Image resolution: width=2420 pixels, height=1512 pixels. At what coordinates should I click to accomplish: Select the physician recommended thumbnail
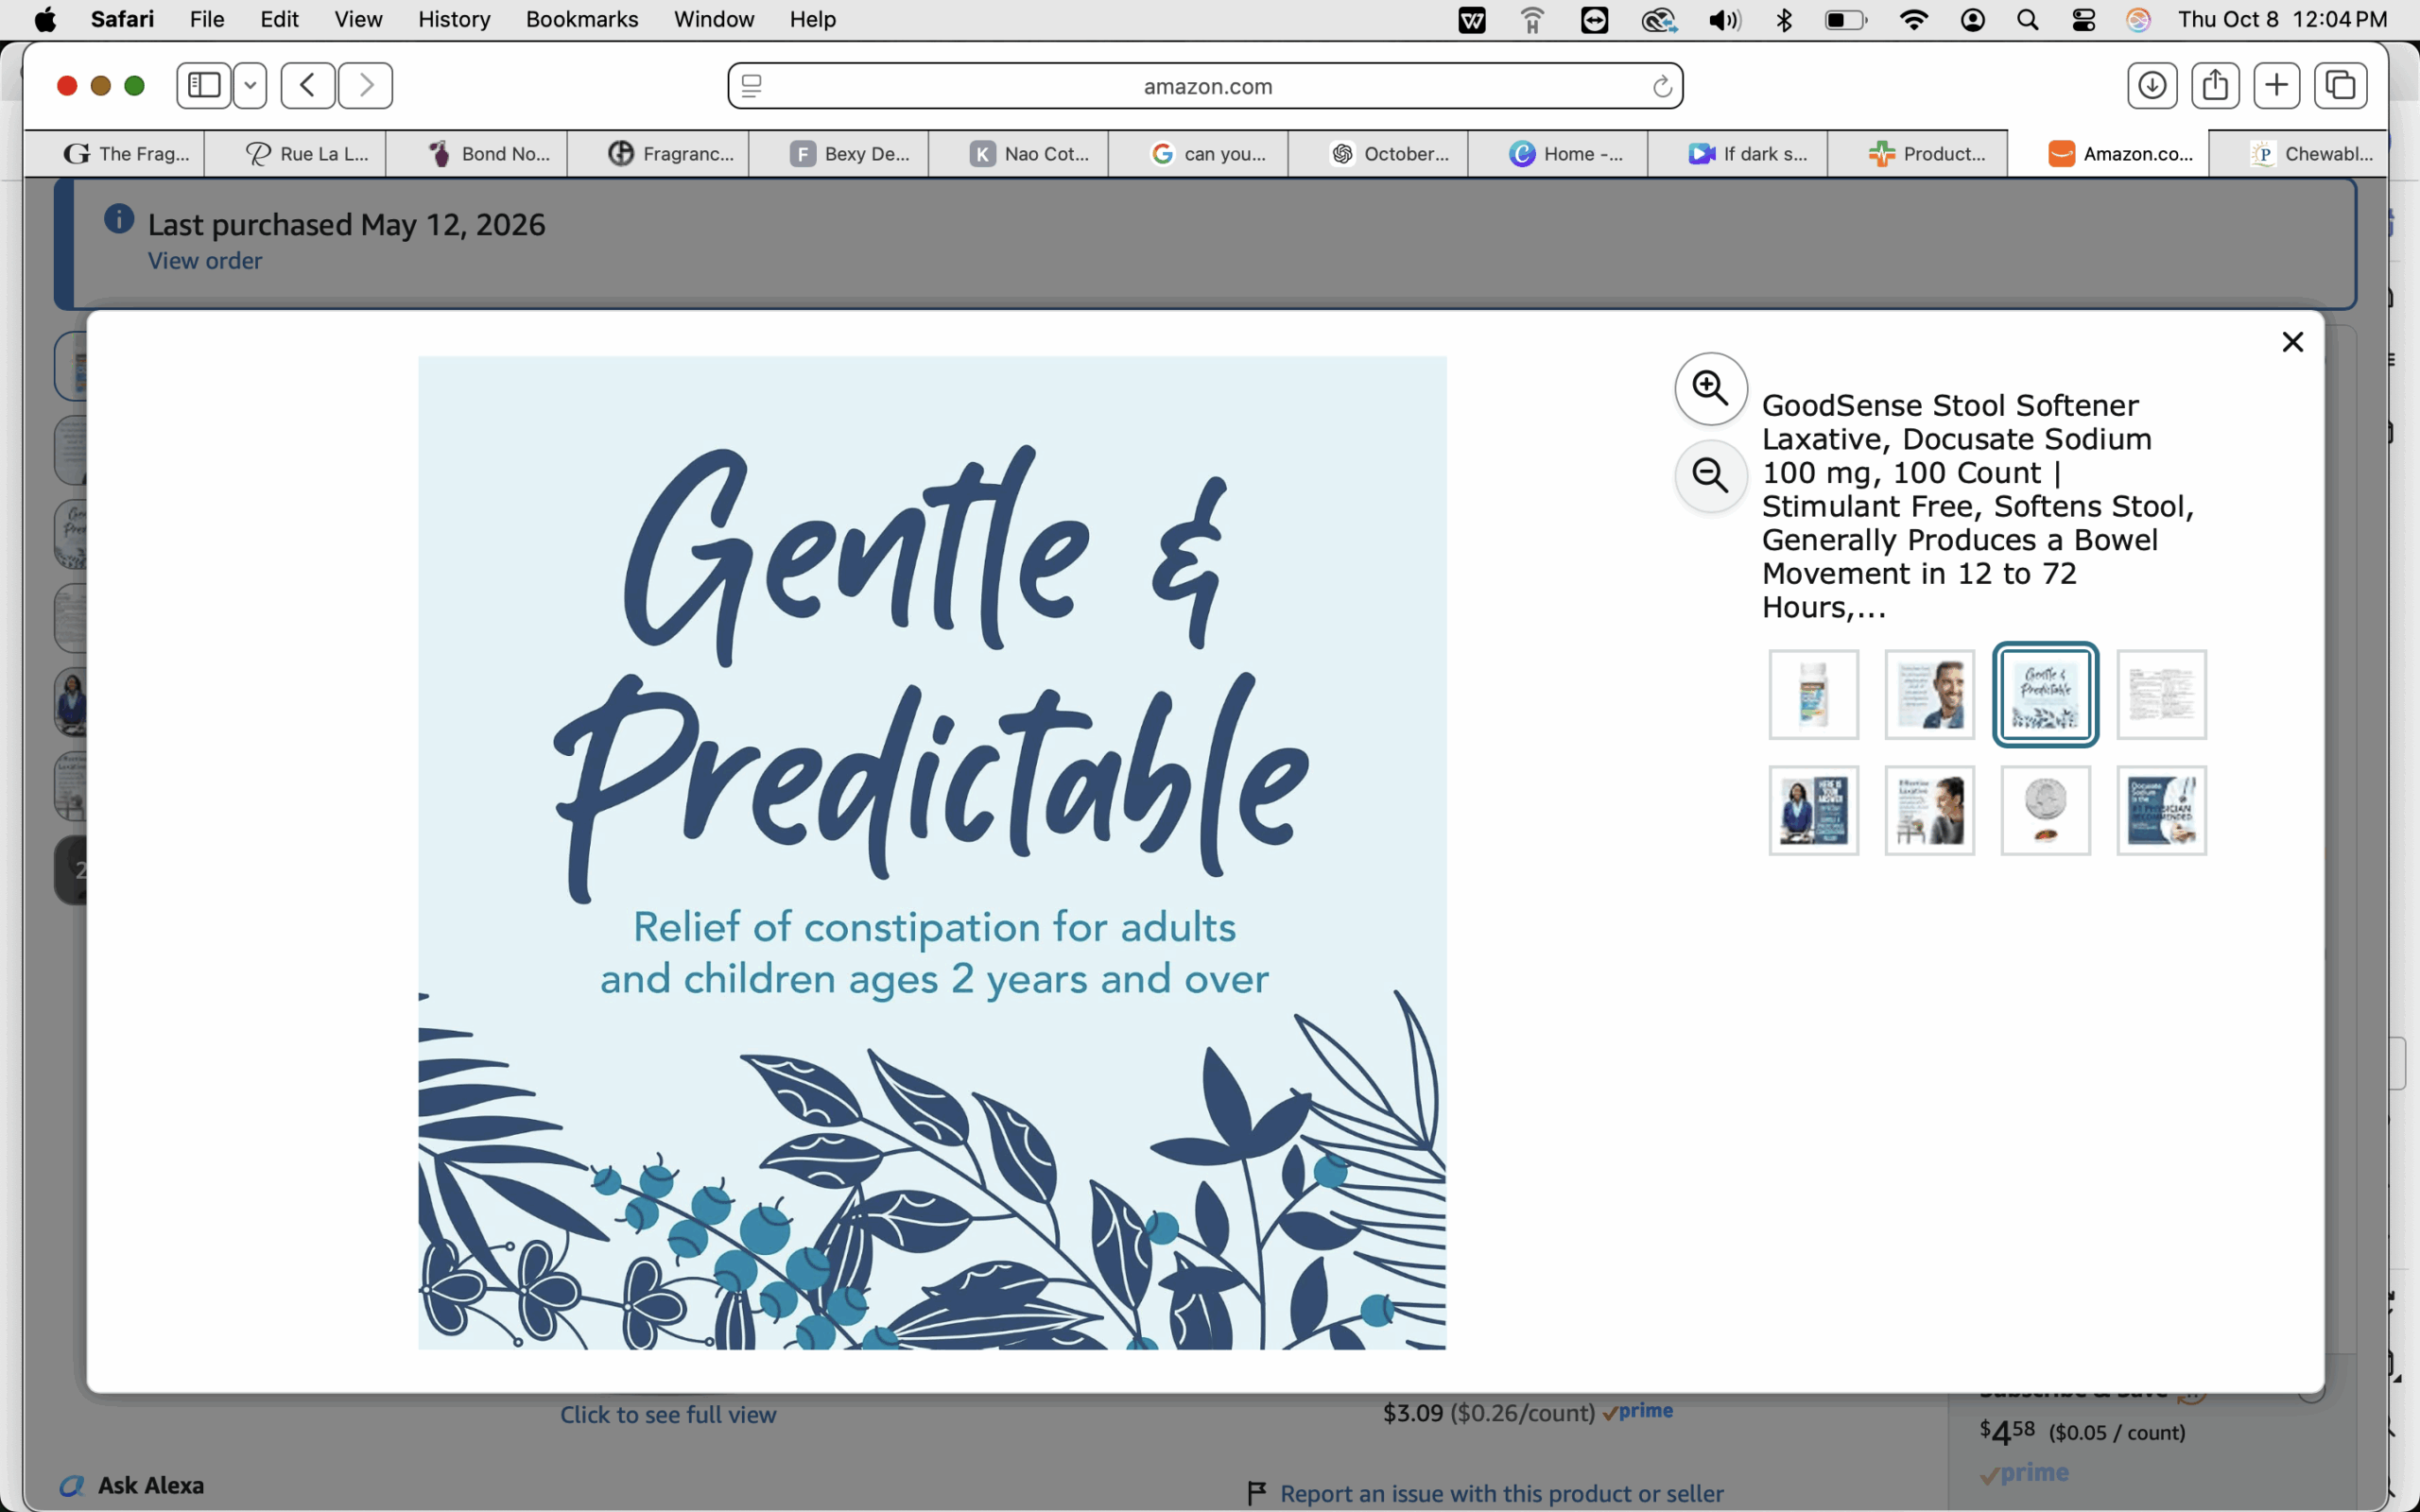click(2161, 810)
